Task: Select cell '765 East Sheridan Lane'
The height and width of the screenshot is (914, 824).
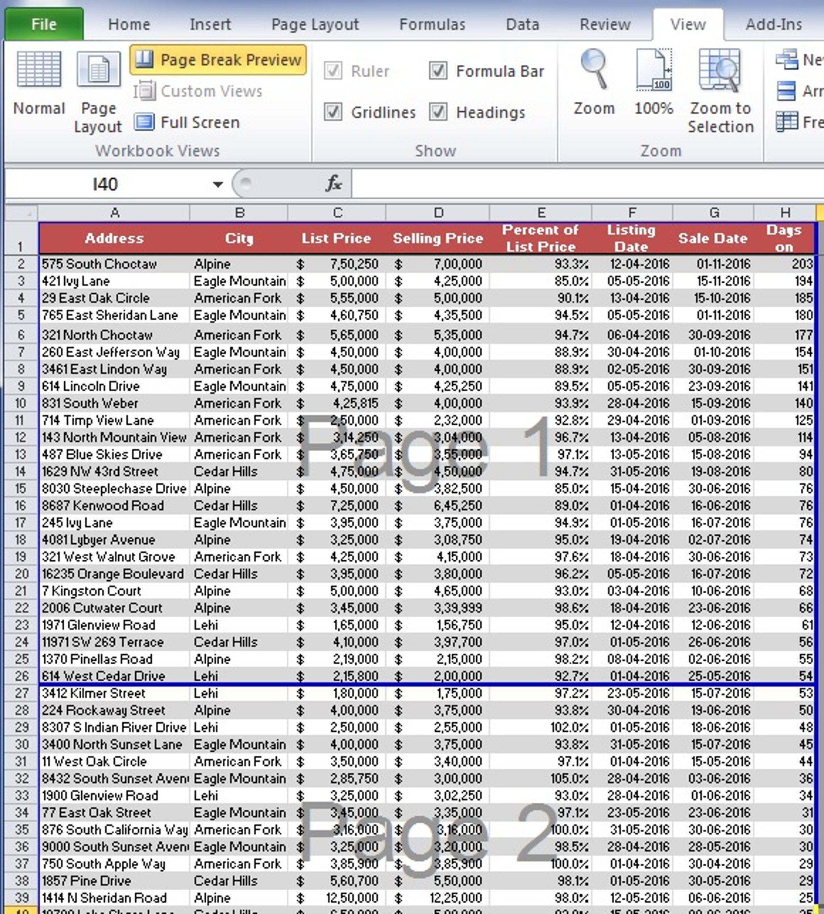Action: (114, 315)
